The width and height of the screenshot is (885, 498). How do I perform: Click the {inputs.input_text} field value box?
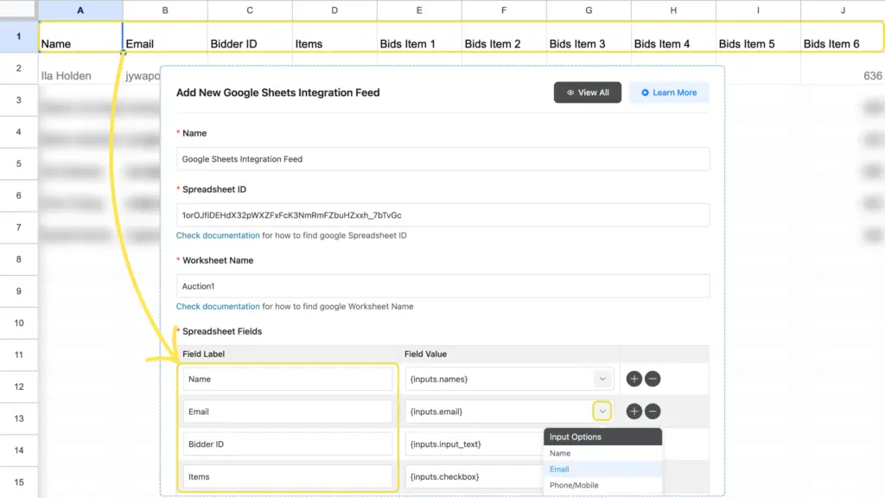474,444
